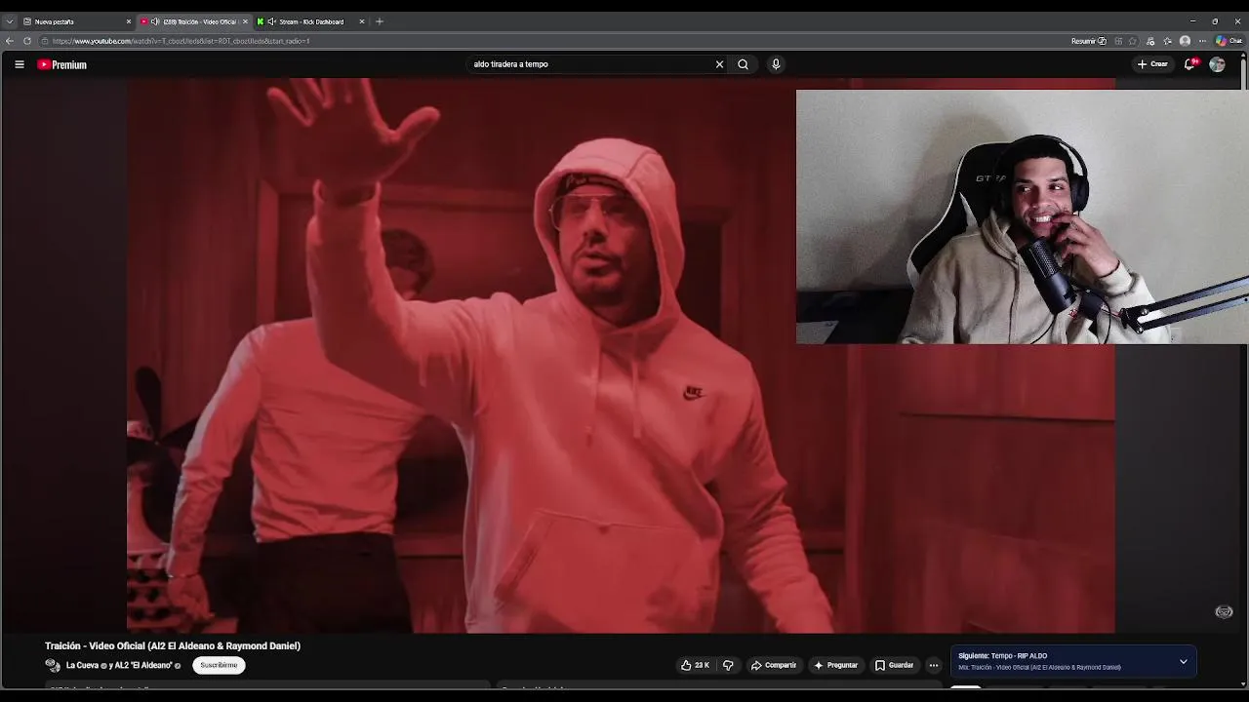Close the Kick Dashboard tab

pyautogui.click(x=362, y=21)
